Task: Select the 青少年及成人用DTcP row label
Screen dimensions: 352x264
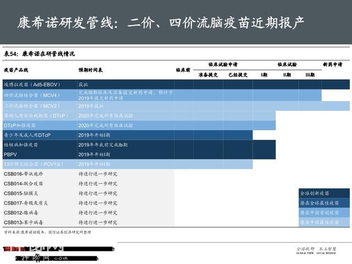Action: click(x=27, y=135)
